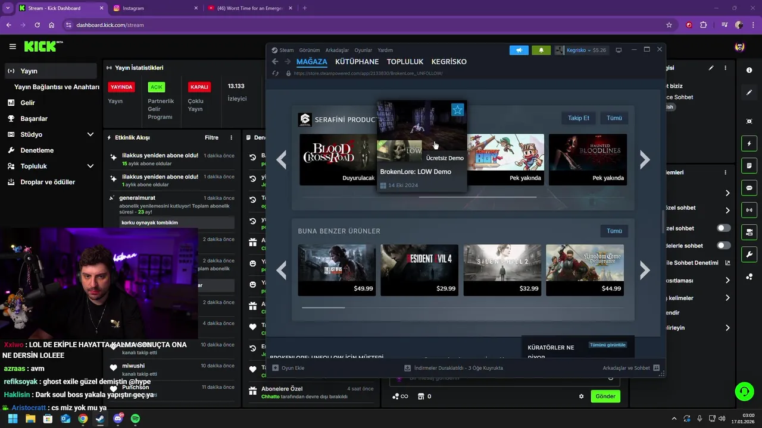Open Kick profile avatar

tap(739, 46)
